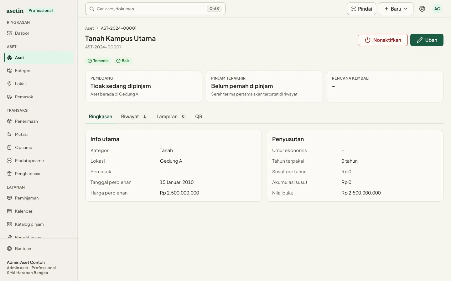Viewport: 451px width, 281px height.
Task: Click the Nonaktifkan button
Action: tap(383, 40)
